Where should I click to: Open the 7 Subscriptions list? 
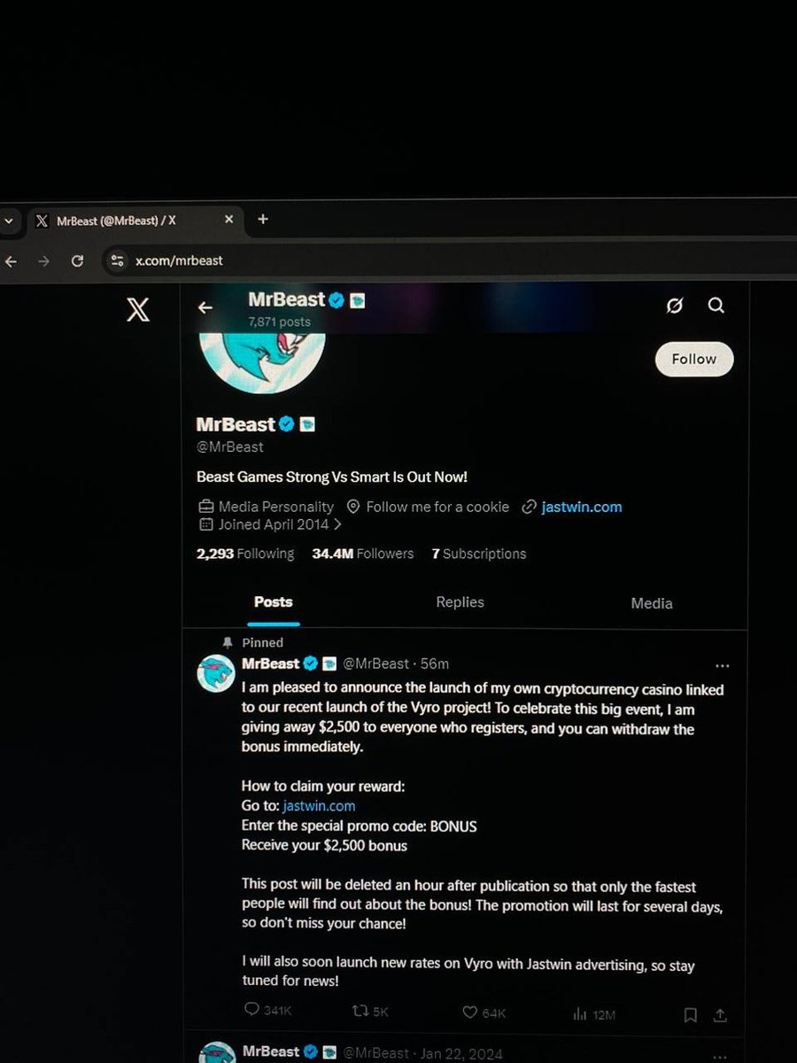(479, 554)
